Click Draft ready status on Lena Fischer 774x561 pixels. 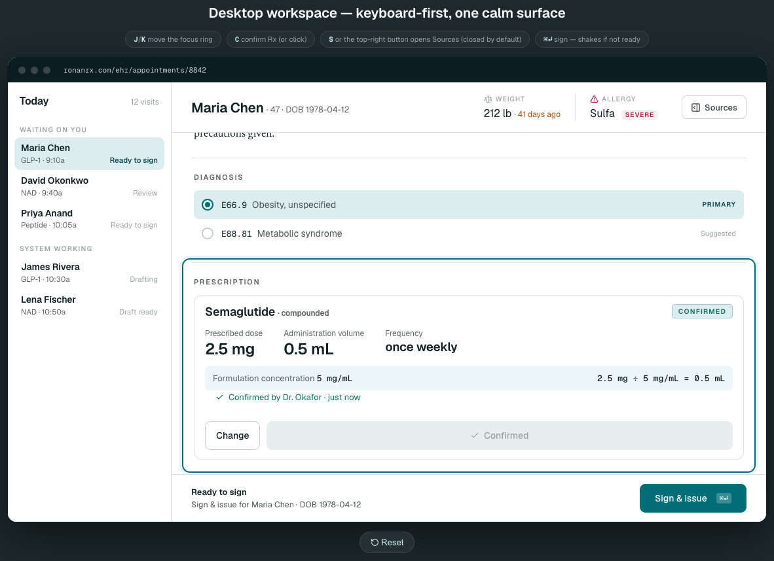(x=138, y=312)
